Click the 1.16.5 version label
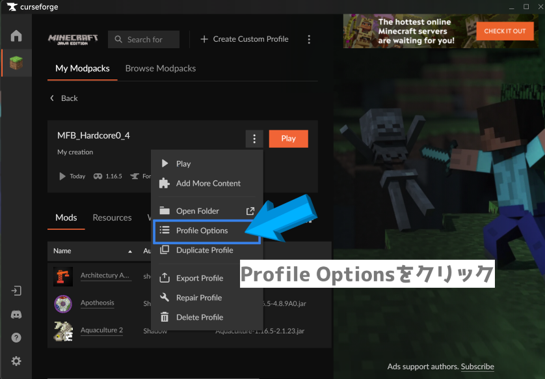The image size is (545, 379). pyautogui.click(x=114, y=176)
